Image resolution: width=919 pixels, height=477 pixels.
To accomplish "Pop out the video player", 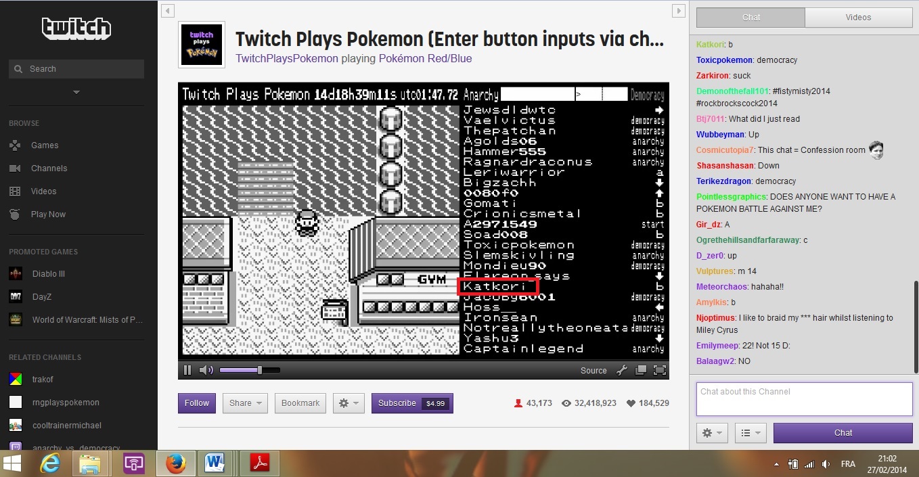I will click(641, 370).
